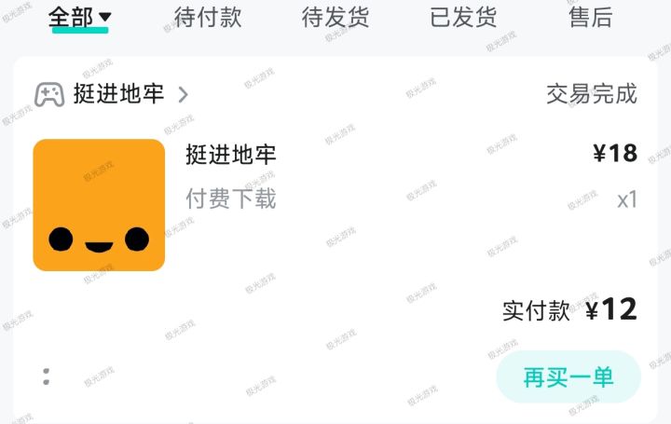
Task: Open the three-dot more options menu
Action: point(47,376)
